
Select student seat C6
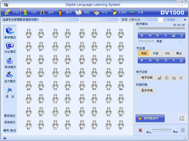coord(55,60)
